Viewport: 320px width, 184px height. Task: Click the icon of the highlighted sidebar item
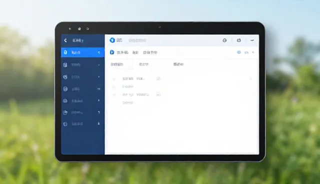pyautogui.click(x=65, y=52)
